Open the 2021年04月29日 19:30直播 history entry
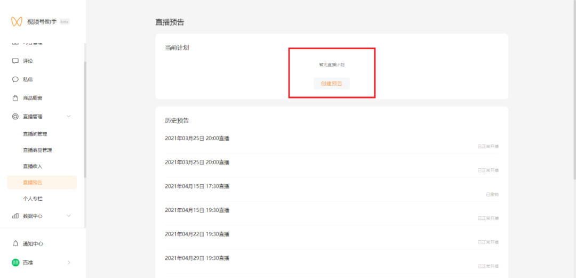Image resolution: width=576 pixels, height=278 pixels. [x=197, y=258]
